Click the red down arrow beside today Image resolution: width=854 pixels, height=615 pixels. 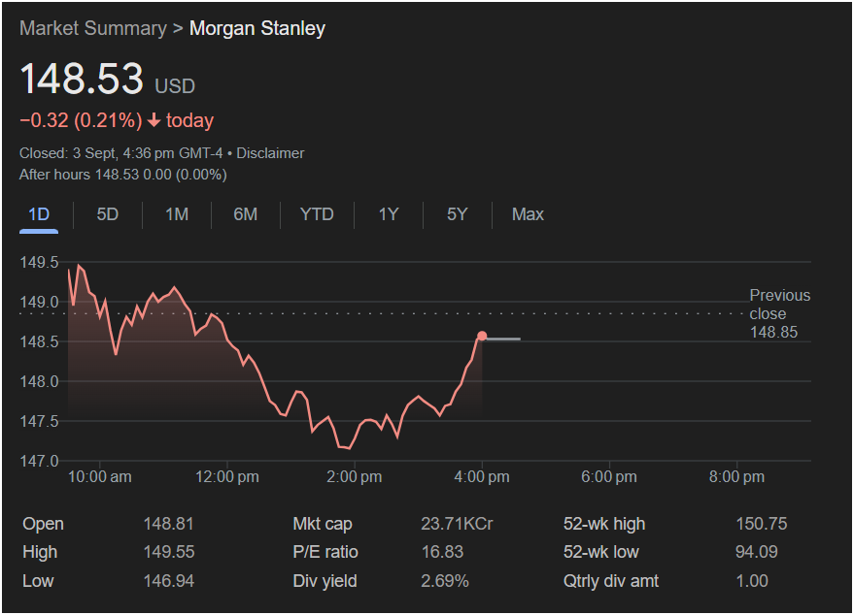[154, 120]
